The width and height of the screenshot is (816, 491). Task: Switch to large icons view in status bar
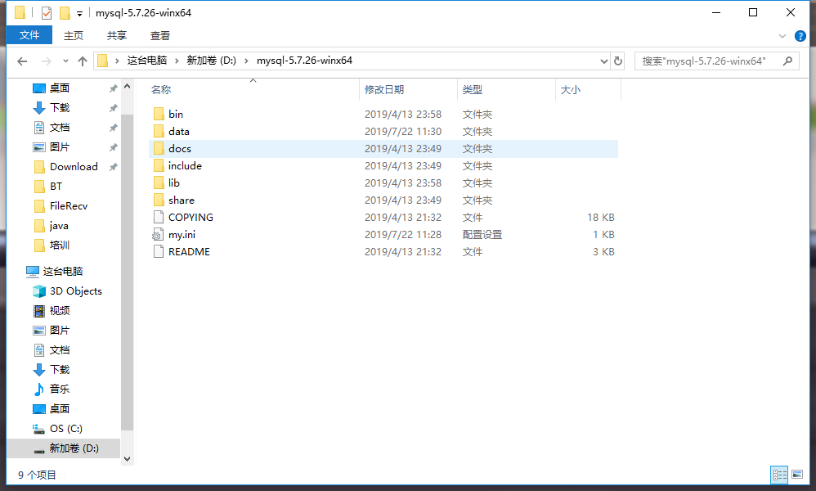pos(796,475)
